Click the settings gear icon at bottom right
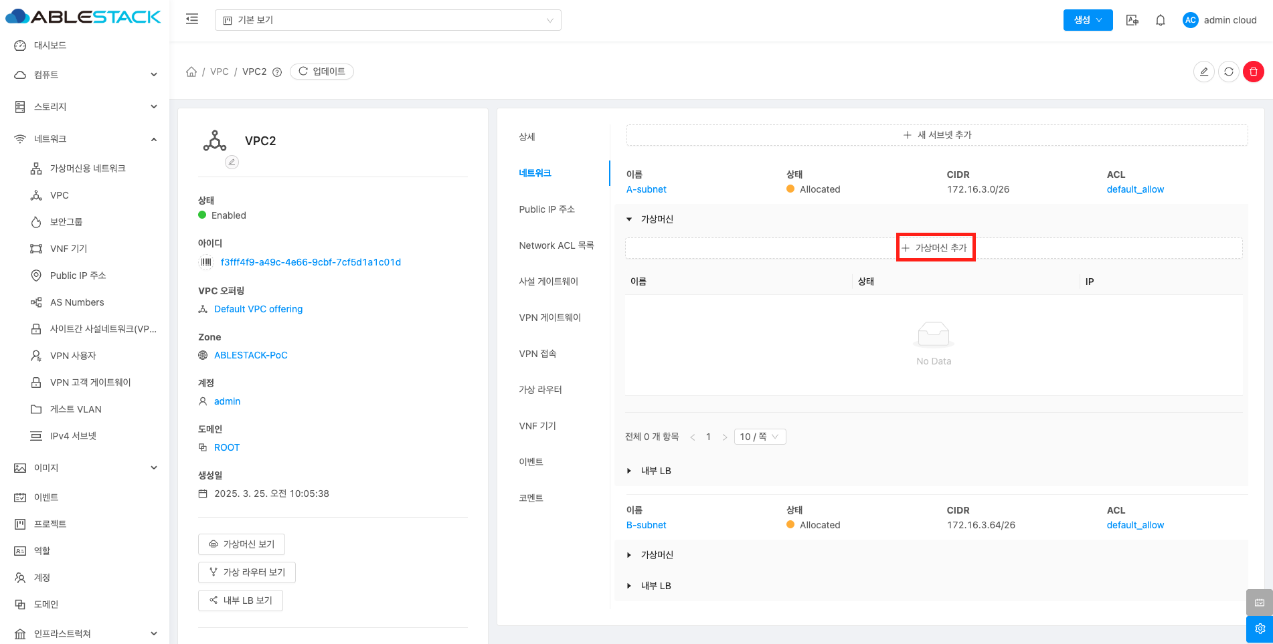This screenshot has width=1273, height=644. click(1259, 629)
